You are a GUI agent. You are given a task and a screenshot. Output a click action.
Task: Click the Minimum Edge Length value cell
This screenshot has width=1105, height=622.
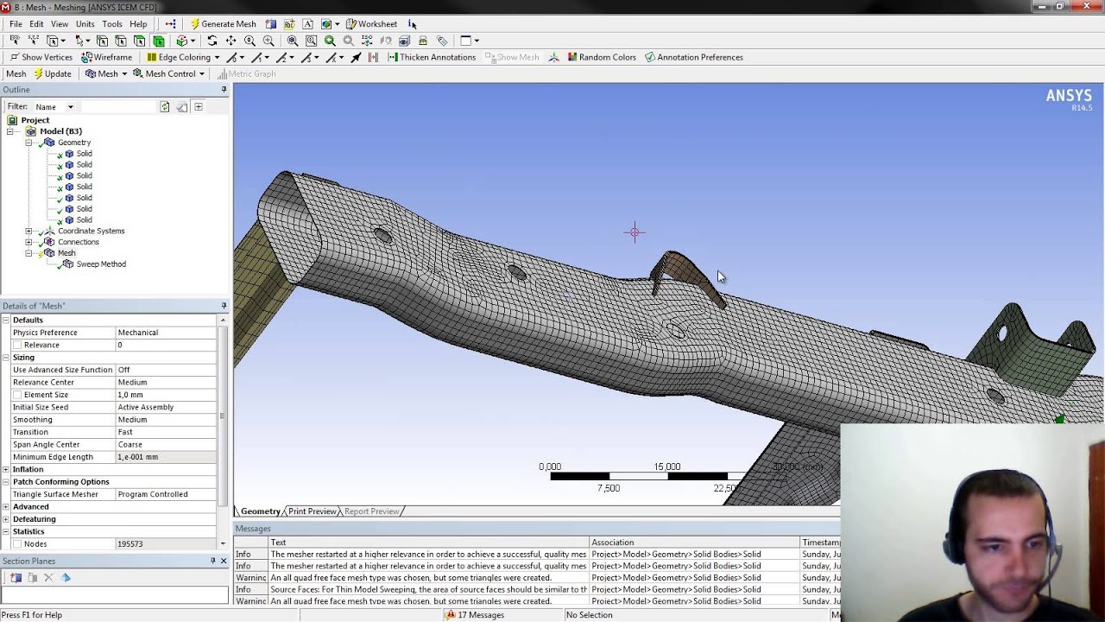166,457
